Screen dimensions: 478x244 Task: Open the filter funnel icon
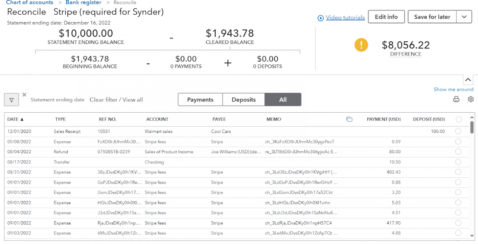click(12, 100)
